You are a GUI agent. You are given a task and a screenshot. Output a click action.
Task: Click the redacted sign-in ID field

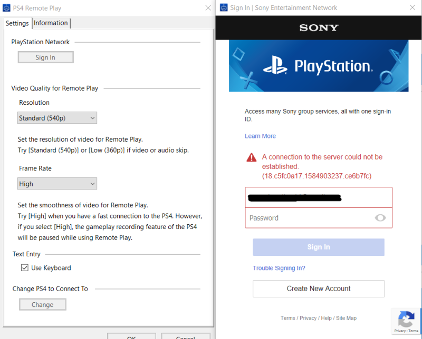[x=319, y=197]
